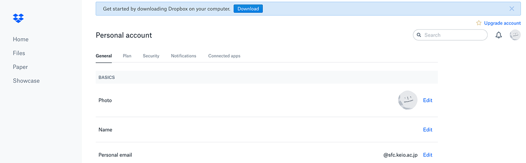
Task: Go to Home in sidebar
Action: pos(21,40)
